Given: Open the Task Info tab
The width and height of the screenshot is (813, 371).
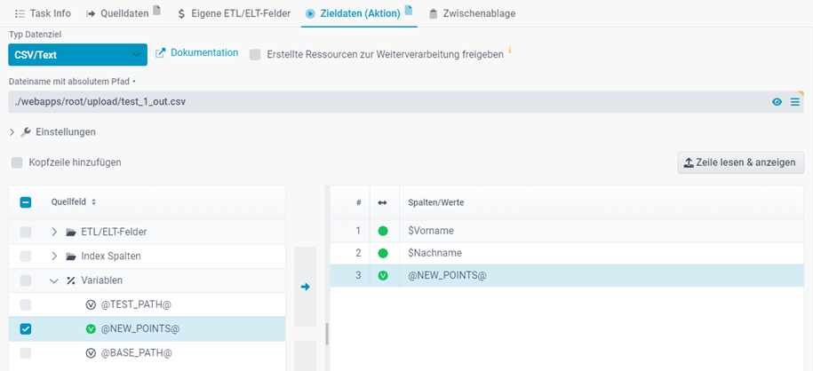Looking at the screenshot, I should (43, 13).
